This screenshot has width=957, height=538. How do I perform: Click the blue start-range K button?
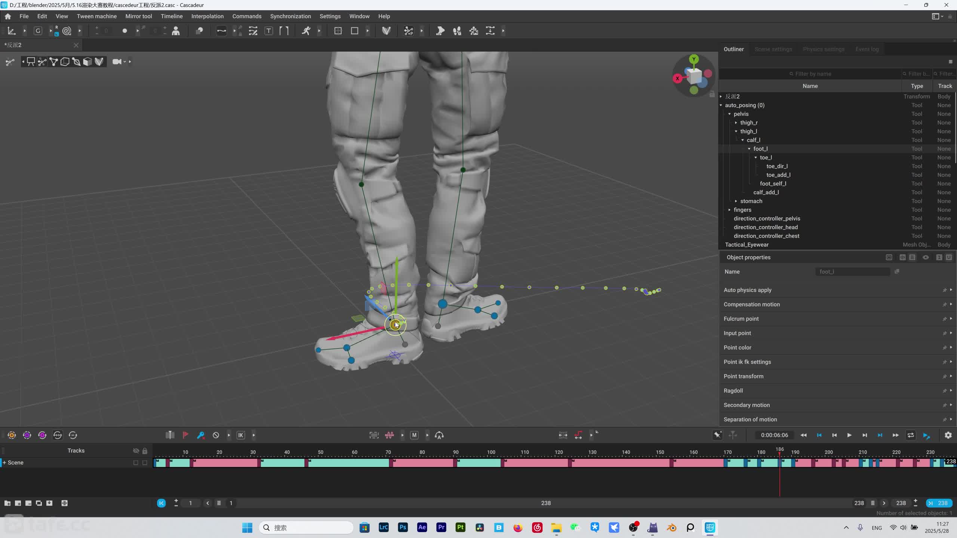point(161,503)
